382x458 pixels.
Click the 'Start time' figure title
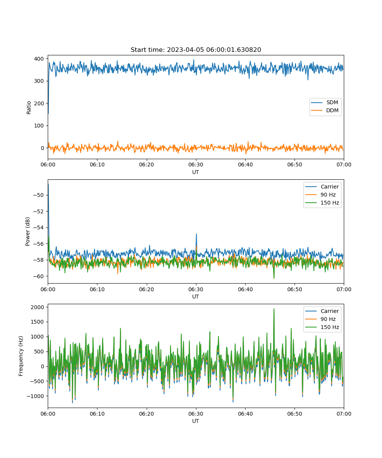click(x=196, y=50)
